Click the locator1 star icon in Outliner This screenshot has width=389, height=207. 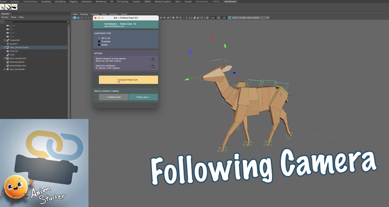(x=8, y=44)
